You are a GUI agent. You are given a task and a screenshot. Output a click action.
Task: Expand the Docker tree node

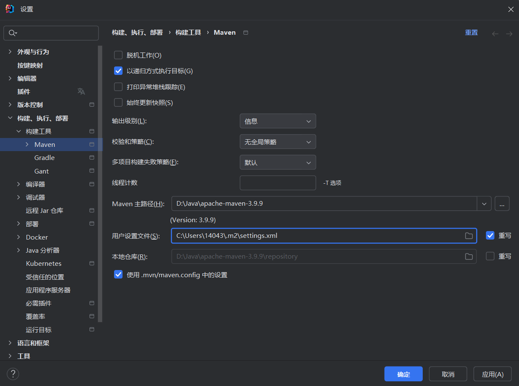(x=19, y=237)
